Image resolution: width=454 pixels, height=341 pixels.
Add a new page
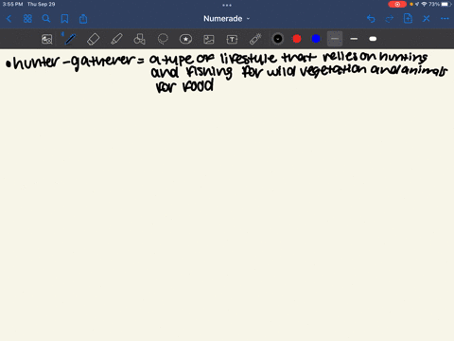pos(408,19)
